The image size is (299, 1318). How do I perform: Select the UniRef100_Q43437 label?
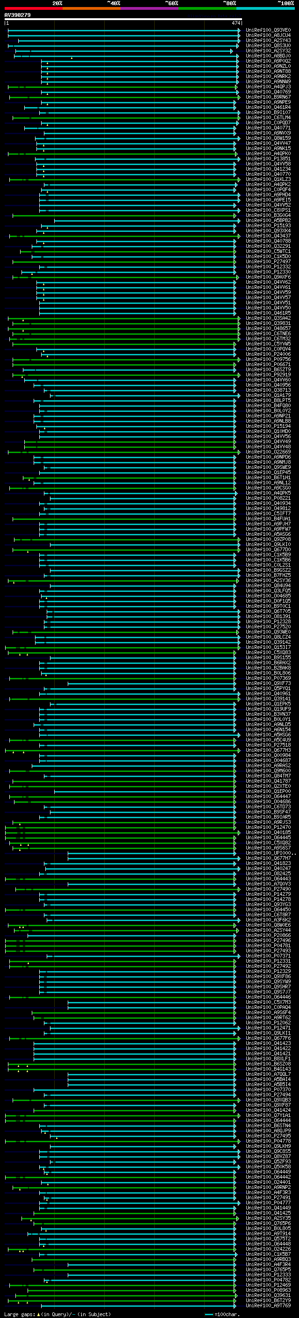tap(268, 236)
